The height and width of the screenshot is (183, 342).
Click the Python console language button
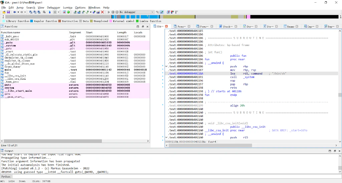tap(6, 177)
